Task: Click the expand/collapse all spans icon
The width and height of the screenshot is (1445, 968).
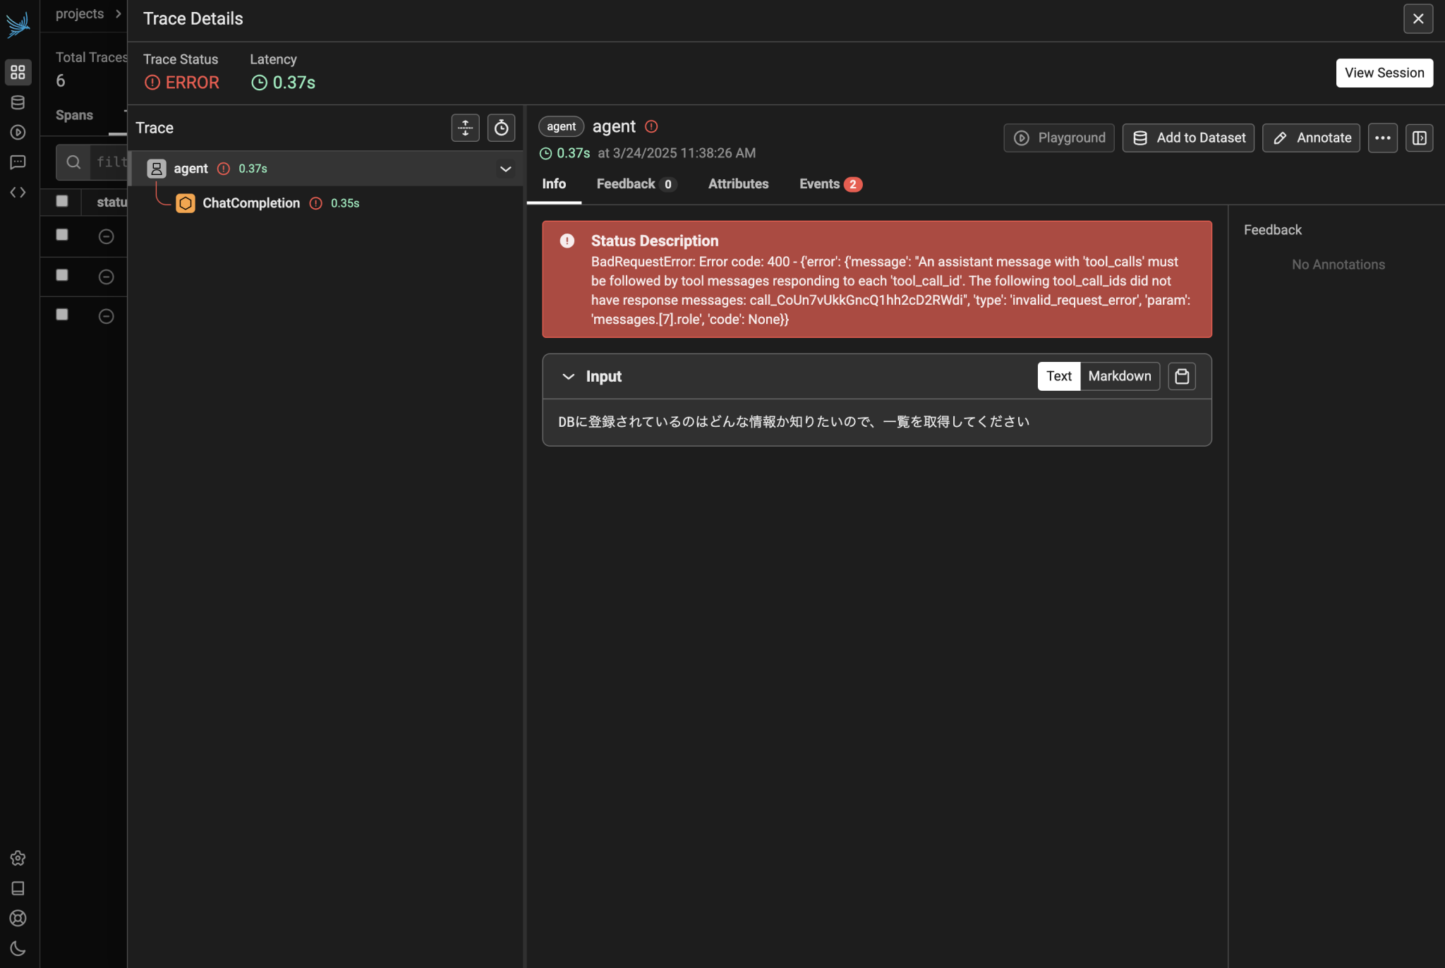Action: click(x=465, y=128)
